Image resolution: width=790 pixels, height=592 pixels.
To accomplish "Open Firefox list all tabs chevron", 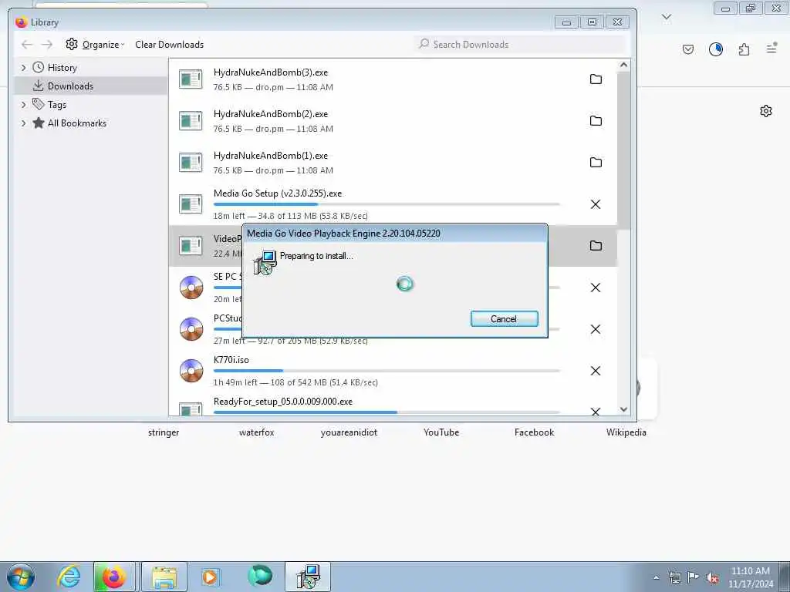I will point(667,18).
